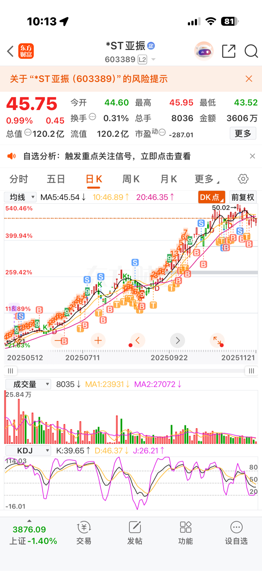
Task: Tap the MA5:45.54 value
Action: [x=63, y=197]
